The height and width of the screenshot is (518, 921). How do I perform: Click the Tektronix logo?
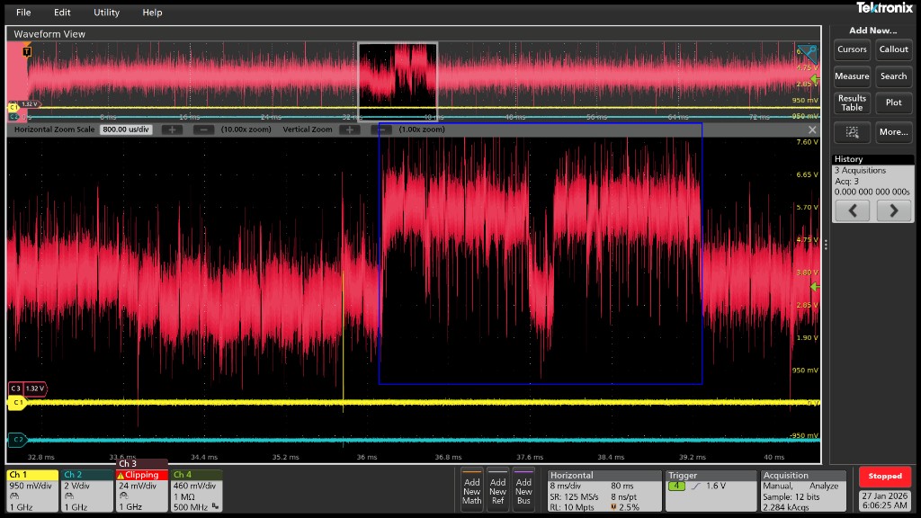point(884,7)
